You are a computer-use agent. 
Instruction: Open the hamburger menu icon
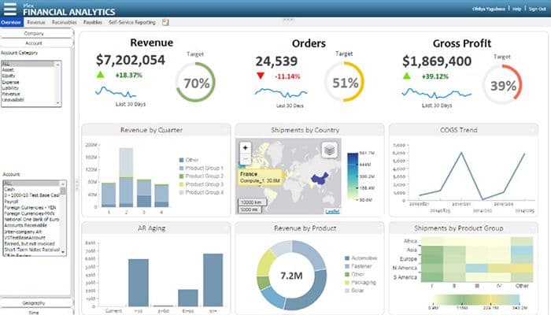(10, 10)
